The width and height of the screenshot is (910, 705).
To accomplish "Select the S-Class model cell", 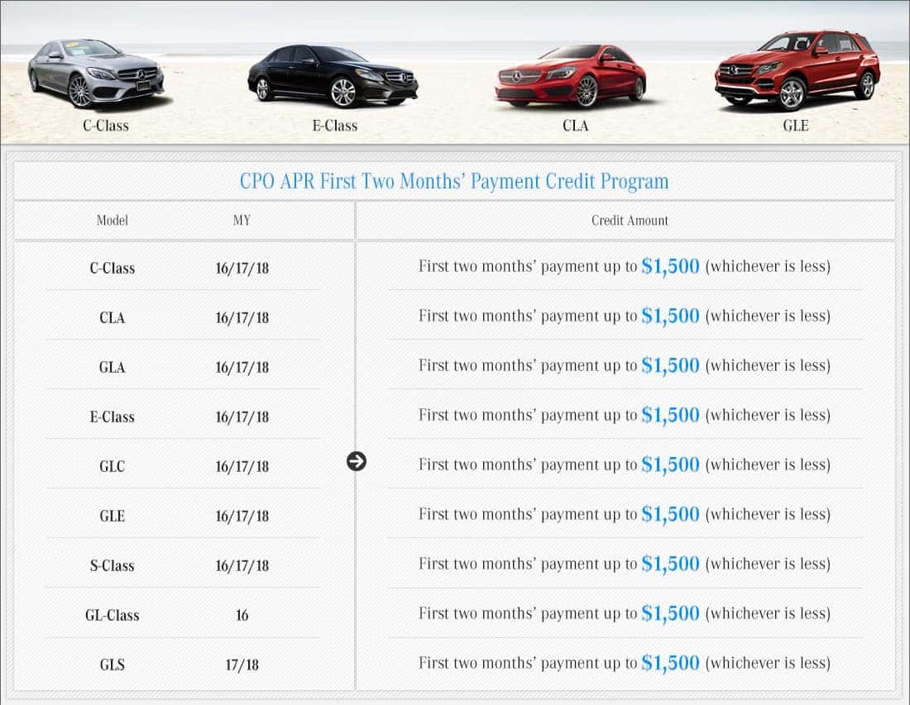I will (112, 565).
